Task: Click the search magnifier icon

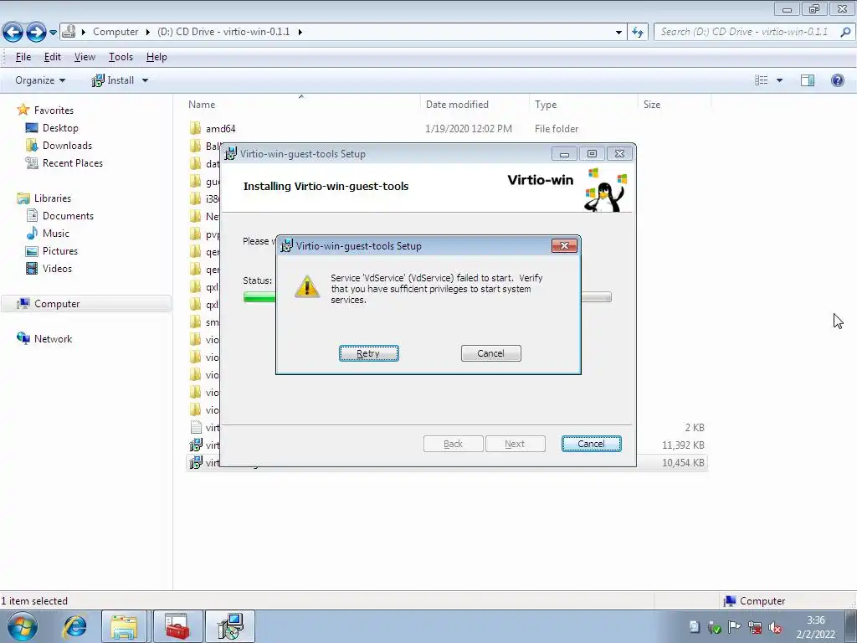Action: pos(845,32)
